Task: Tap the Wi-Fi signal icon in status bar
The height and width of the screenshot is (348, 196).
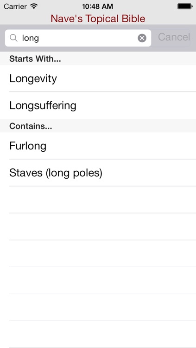Action: pos(34,6)
